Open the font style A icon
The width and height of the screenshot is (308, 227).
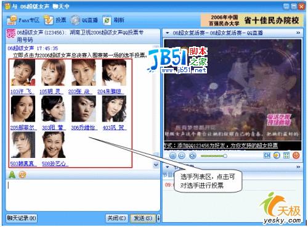click(12, 175)
